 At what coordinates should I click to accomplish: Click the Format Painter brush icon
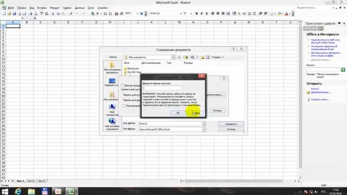71,14
